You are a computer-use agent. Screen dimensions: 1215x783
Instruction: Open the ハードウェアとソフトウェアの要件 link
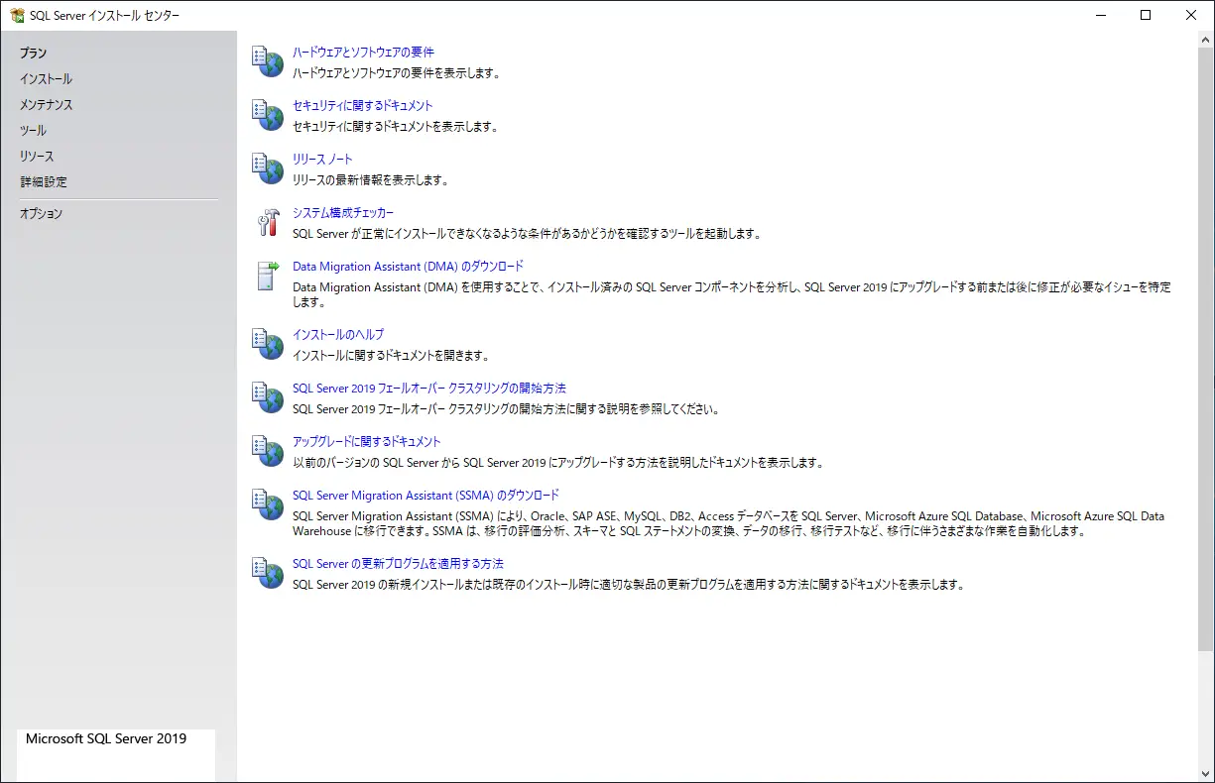point(363,52)
